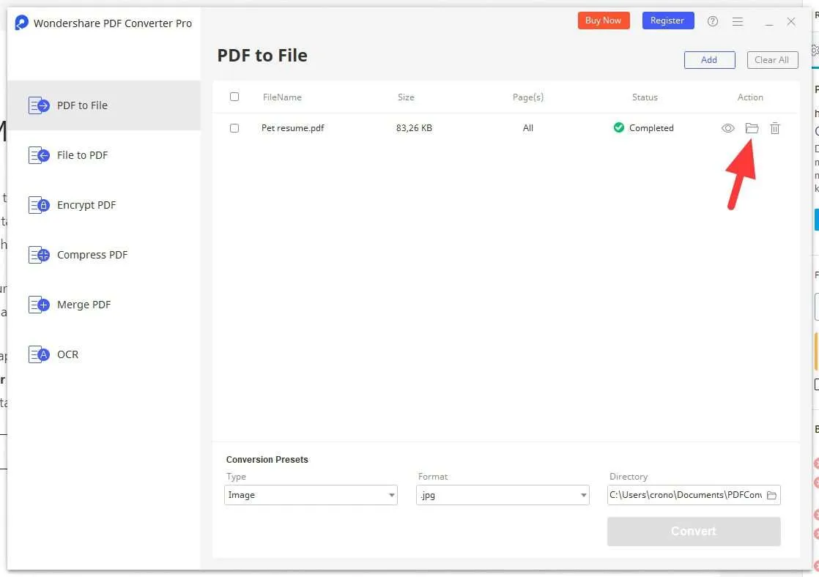Select PDF to File label in the sidebar
The width and height of the screenshot is (819, 577).
(83, 105)
